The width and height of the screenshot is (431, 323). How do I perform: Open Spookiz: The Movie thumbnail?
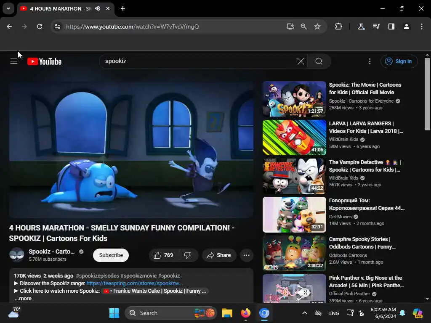294,99
